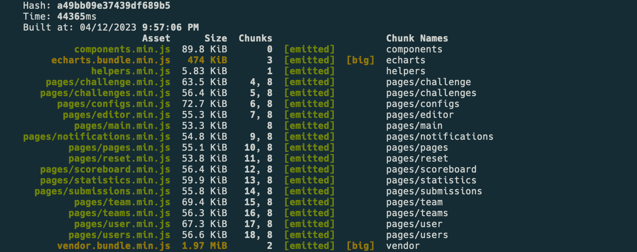This screenshot has width=637, height=252.
Task: Click pages/notifications.min.js asset entry
Action: pos(97,137)
